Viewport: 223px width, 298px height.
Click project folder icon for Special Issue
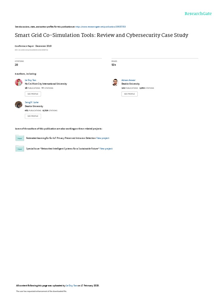20,148
